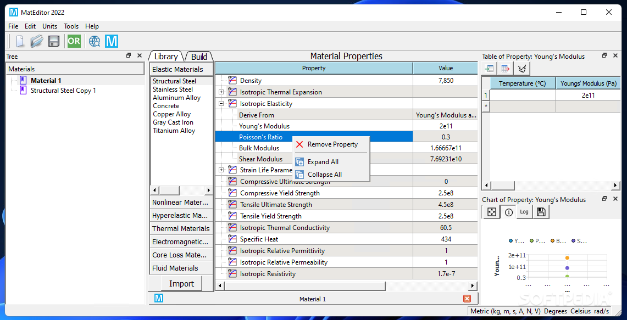
Task: Create a new file with blank page icon
Action: (20, 41)
